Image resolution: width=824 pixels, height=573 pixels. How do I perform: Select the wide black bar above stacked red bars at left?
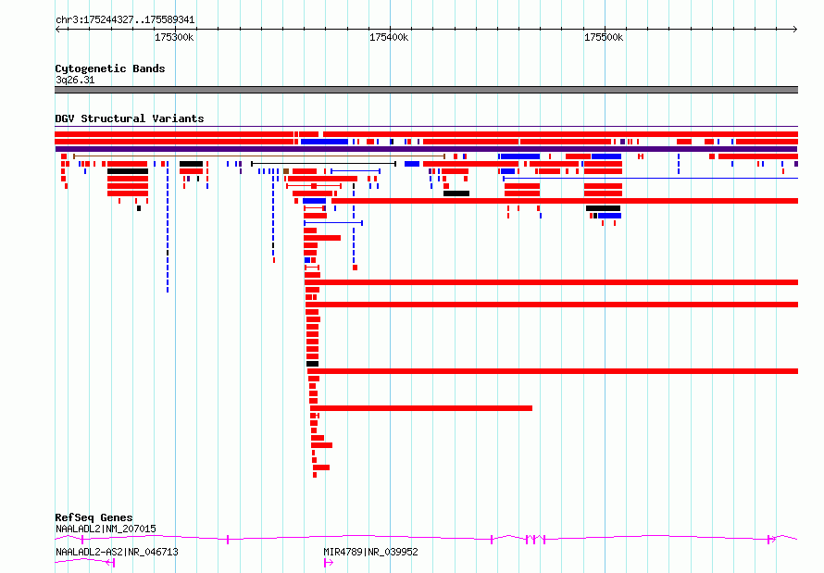click(x=128, y=171)
